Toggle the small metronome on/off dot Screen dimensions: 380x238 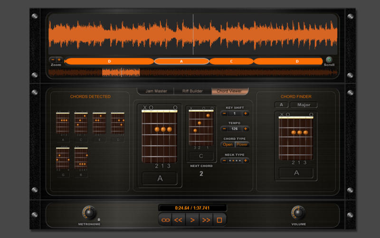click(x=99, y=219)
